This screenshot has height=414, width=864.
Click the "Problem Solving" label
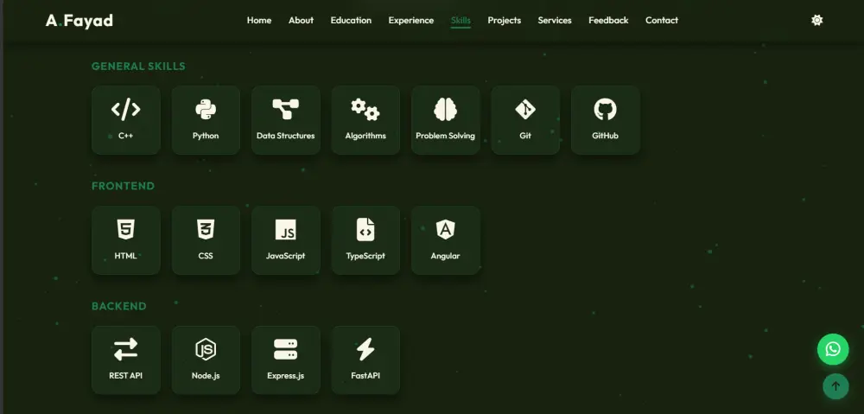click(x=445, y=136)
